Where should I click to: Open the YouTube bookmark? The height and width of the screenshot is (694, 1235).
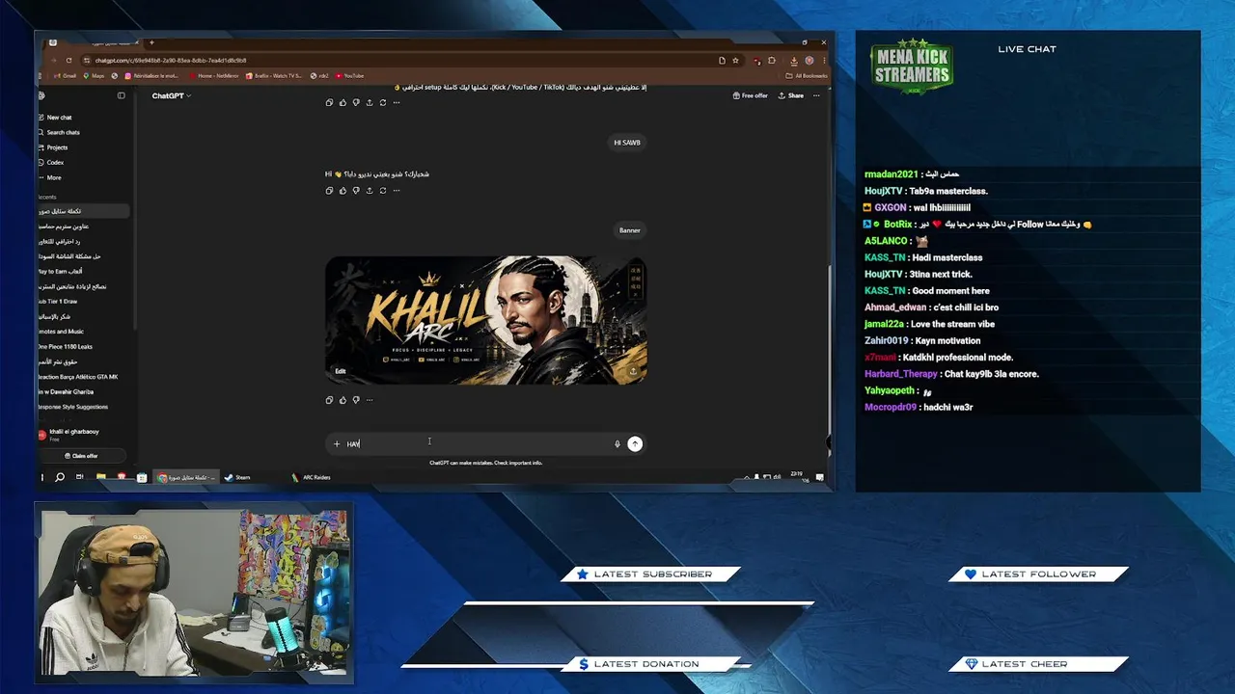click(x=350, y=75)
